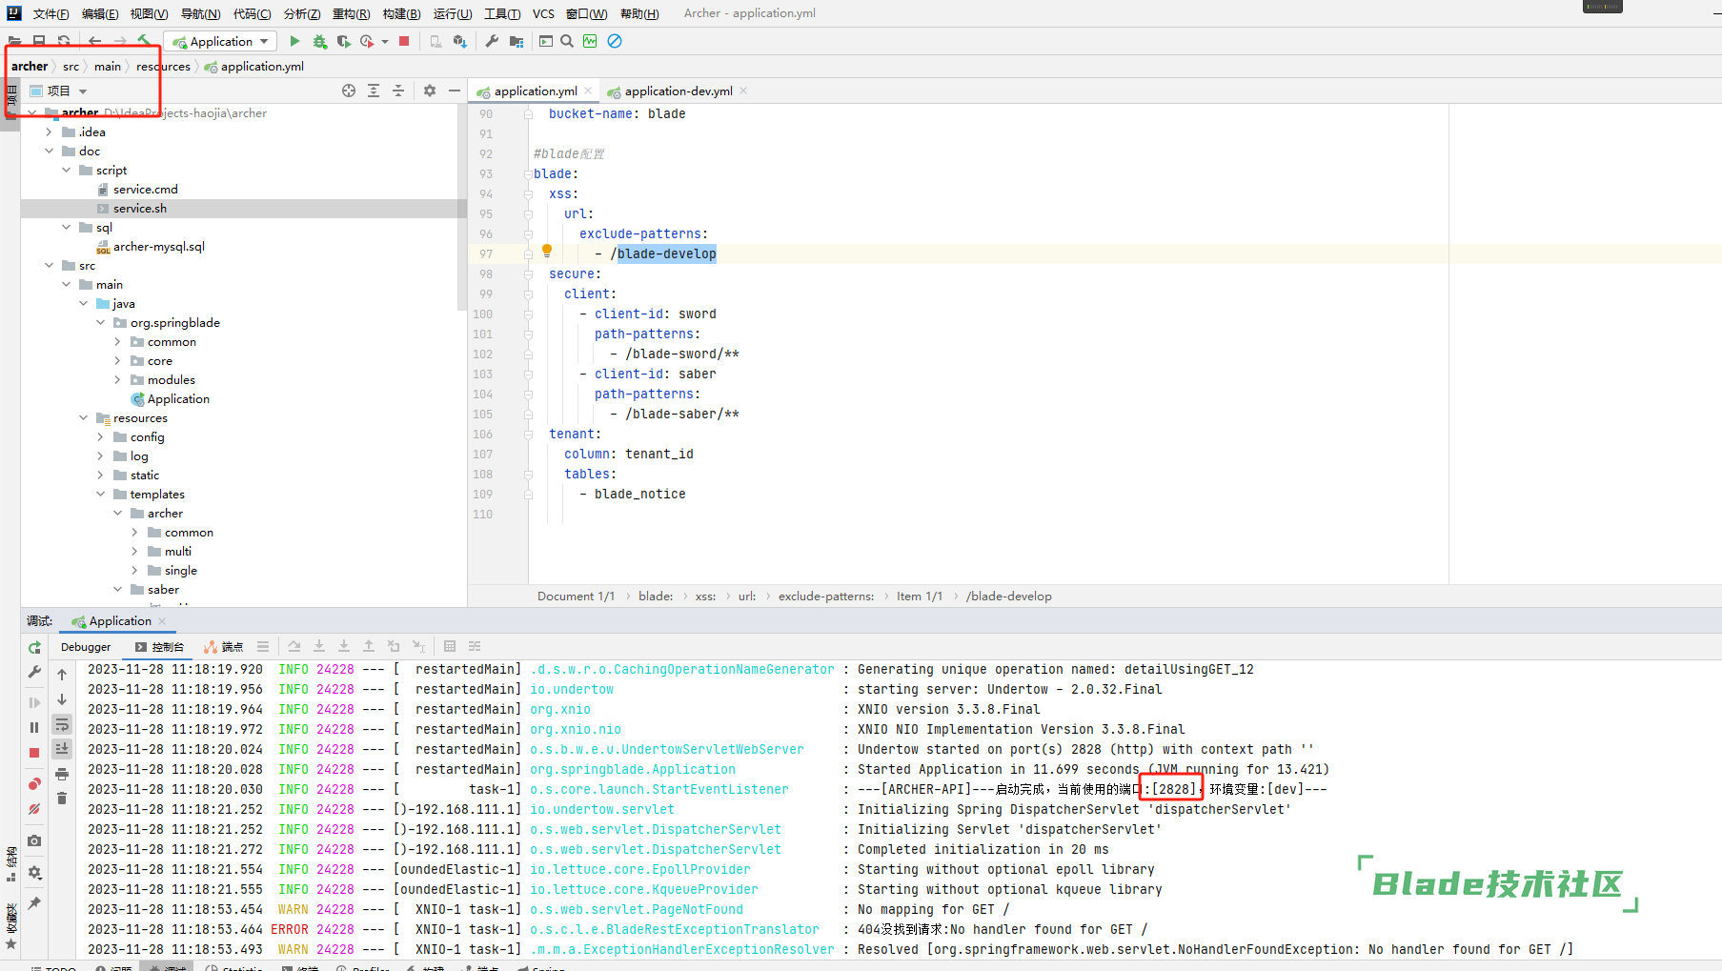Switch to the Debugger tab

point(86,647)
